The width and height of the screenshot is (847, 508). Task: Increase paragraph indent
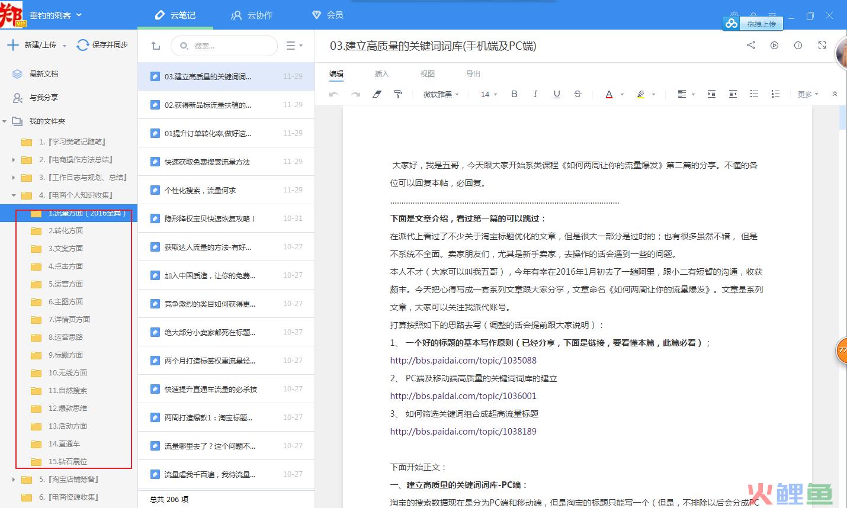click(711, 94)
